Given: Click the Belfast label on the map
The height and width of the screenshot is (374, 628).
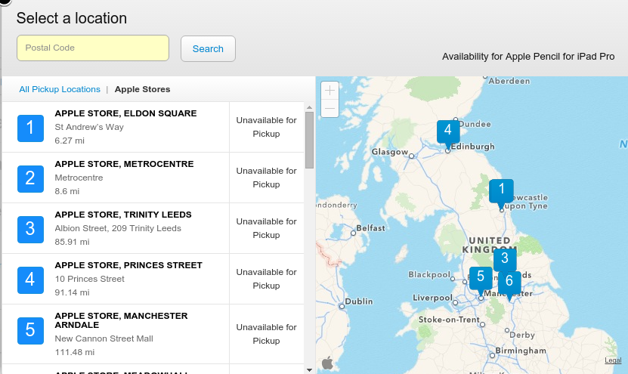Looking at the screenshot, I should tap(370, 228).
